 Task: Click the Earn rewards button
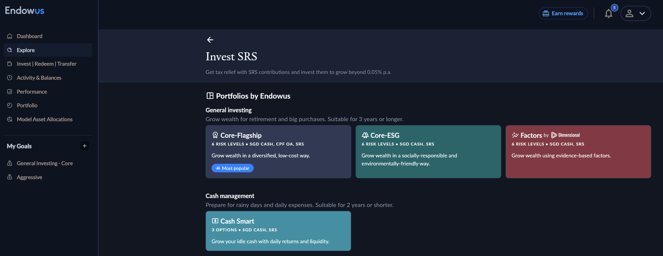pyautogui.click(x=563, y=13)
